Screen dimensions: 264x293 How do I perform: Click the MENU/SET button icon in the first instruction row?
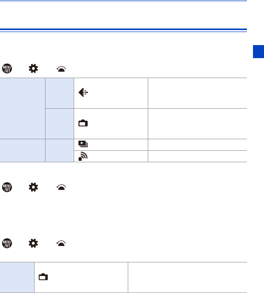click(7, 69)
